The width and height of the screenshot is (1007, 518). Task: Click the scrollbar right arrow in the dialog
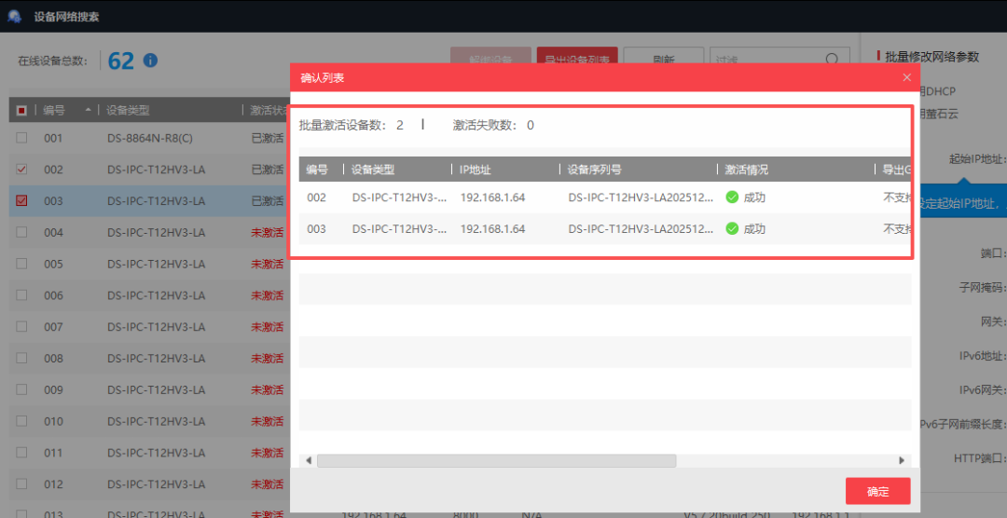click(901, 460)
